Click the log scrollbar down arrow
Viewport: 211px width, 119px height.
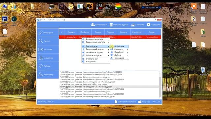[160, 98]
